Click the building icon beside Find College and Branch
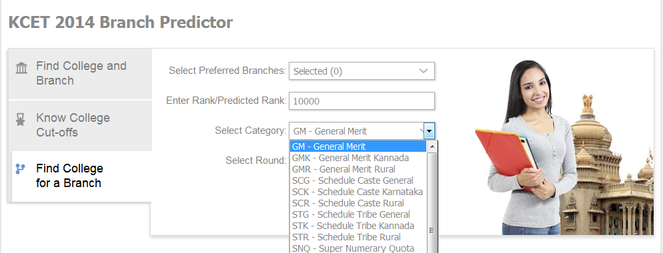663x253 pixels. [21, 68]
